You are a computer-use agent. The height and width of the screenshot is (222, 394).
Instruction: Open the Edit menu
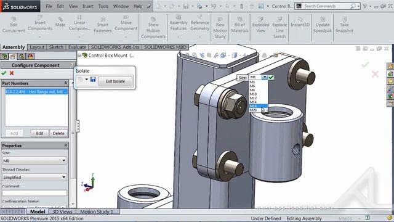pyautogui.click(x=60, y=6)
